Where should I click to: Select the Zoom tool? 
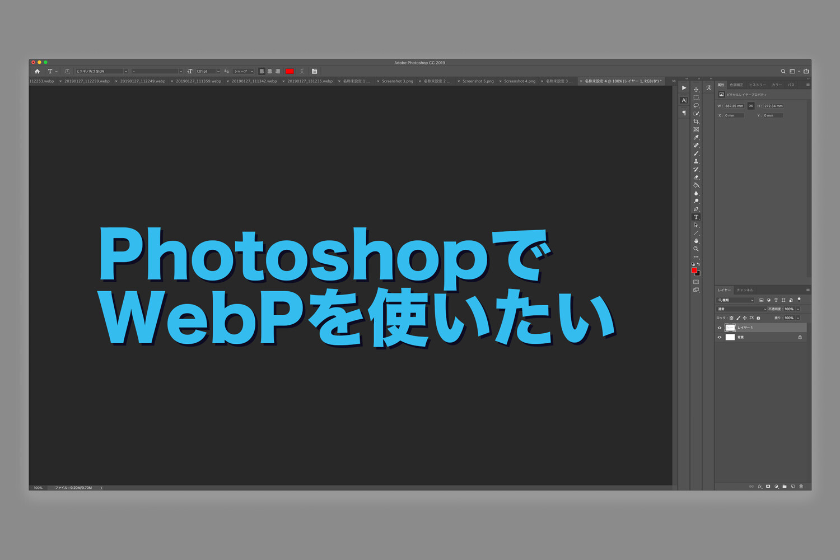coord(696,249)
